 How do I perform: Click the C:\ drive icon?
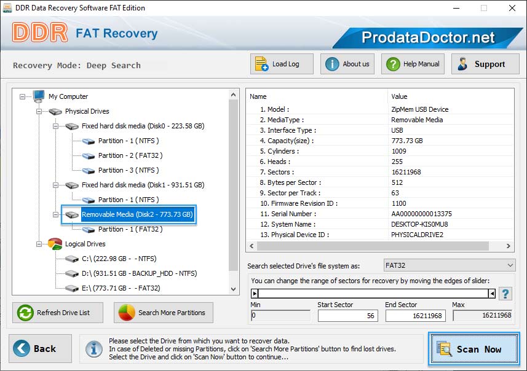pos(72,259)
